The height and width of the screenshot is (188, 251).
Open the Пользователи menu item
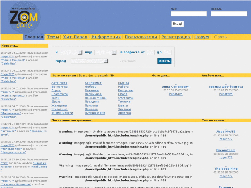(141, 37)
